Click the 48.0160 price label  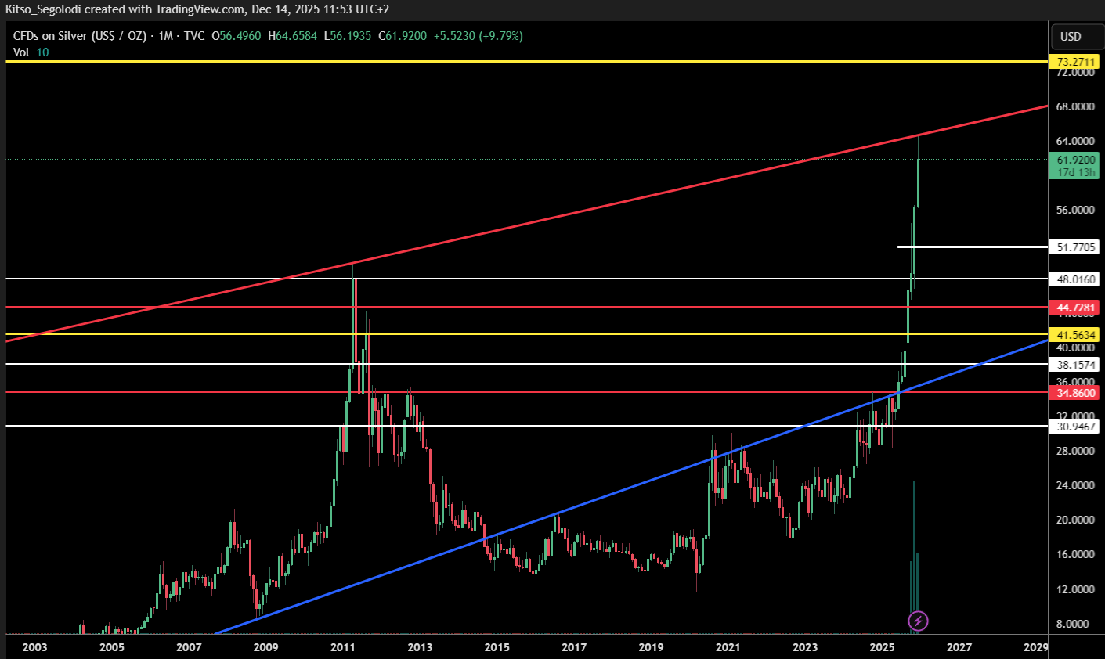pos(1075,279)
